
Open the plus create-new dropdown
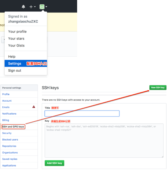click(x=32, y=7)
